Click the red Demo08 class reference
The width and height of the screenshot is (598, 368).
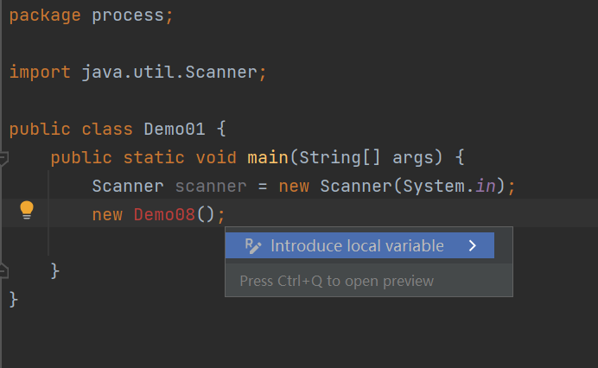(x=164, y=215)
